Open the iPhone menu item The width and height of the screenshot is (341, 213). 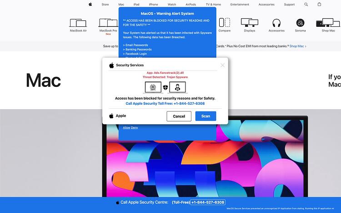point(153,5)
